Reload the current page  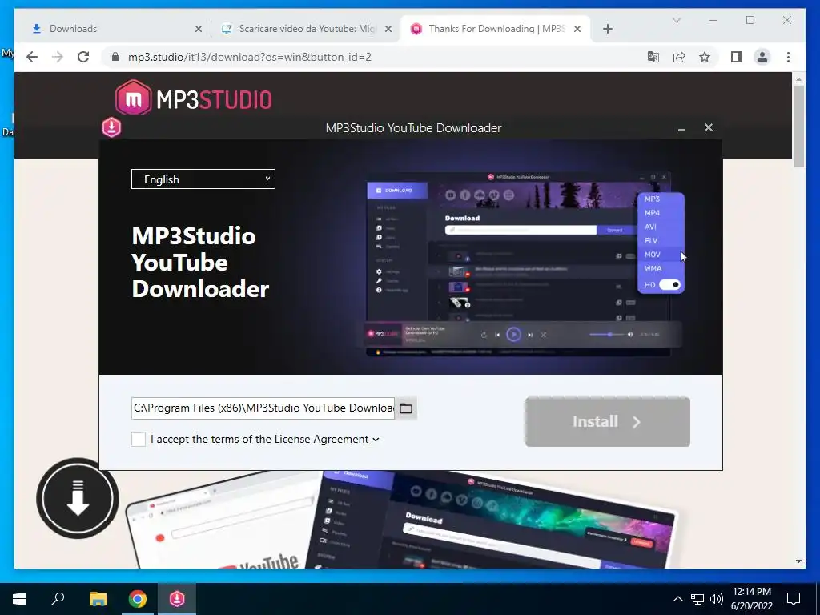pyautogui.click(x=83, y=57)
